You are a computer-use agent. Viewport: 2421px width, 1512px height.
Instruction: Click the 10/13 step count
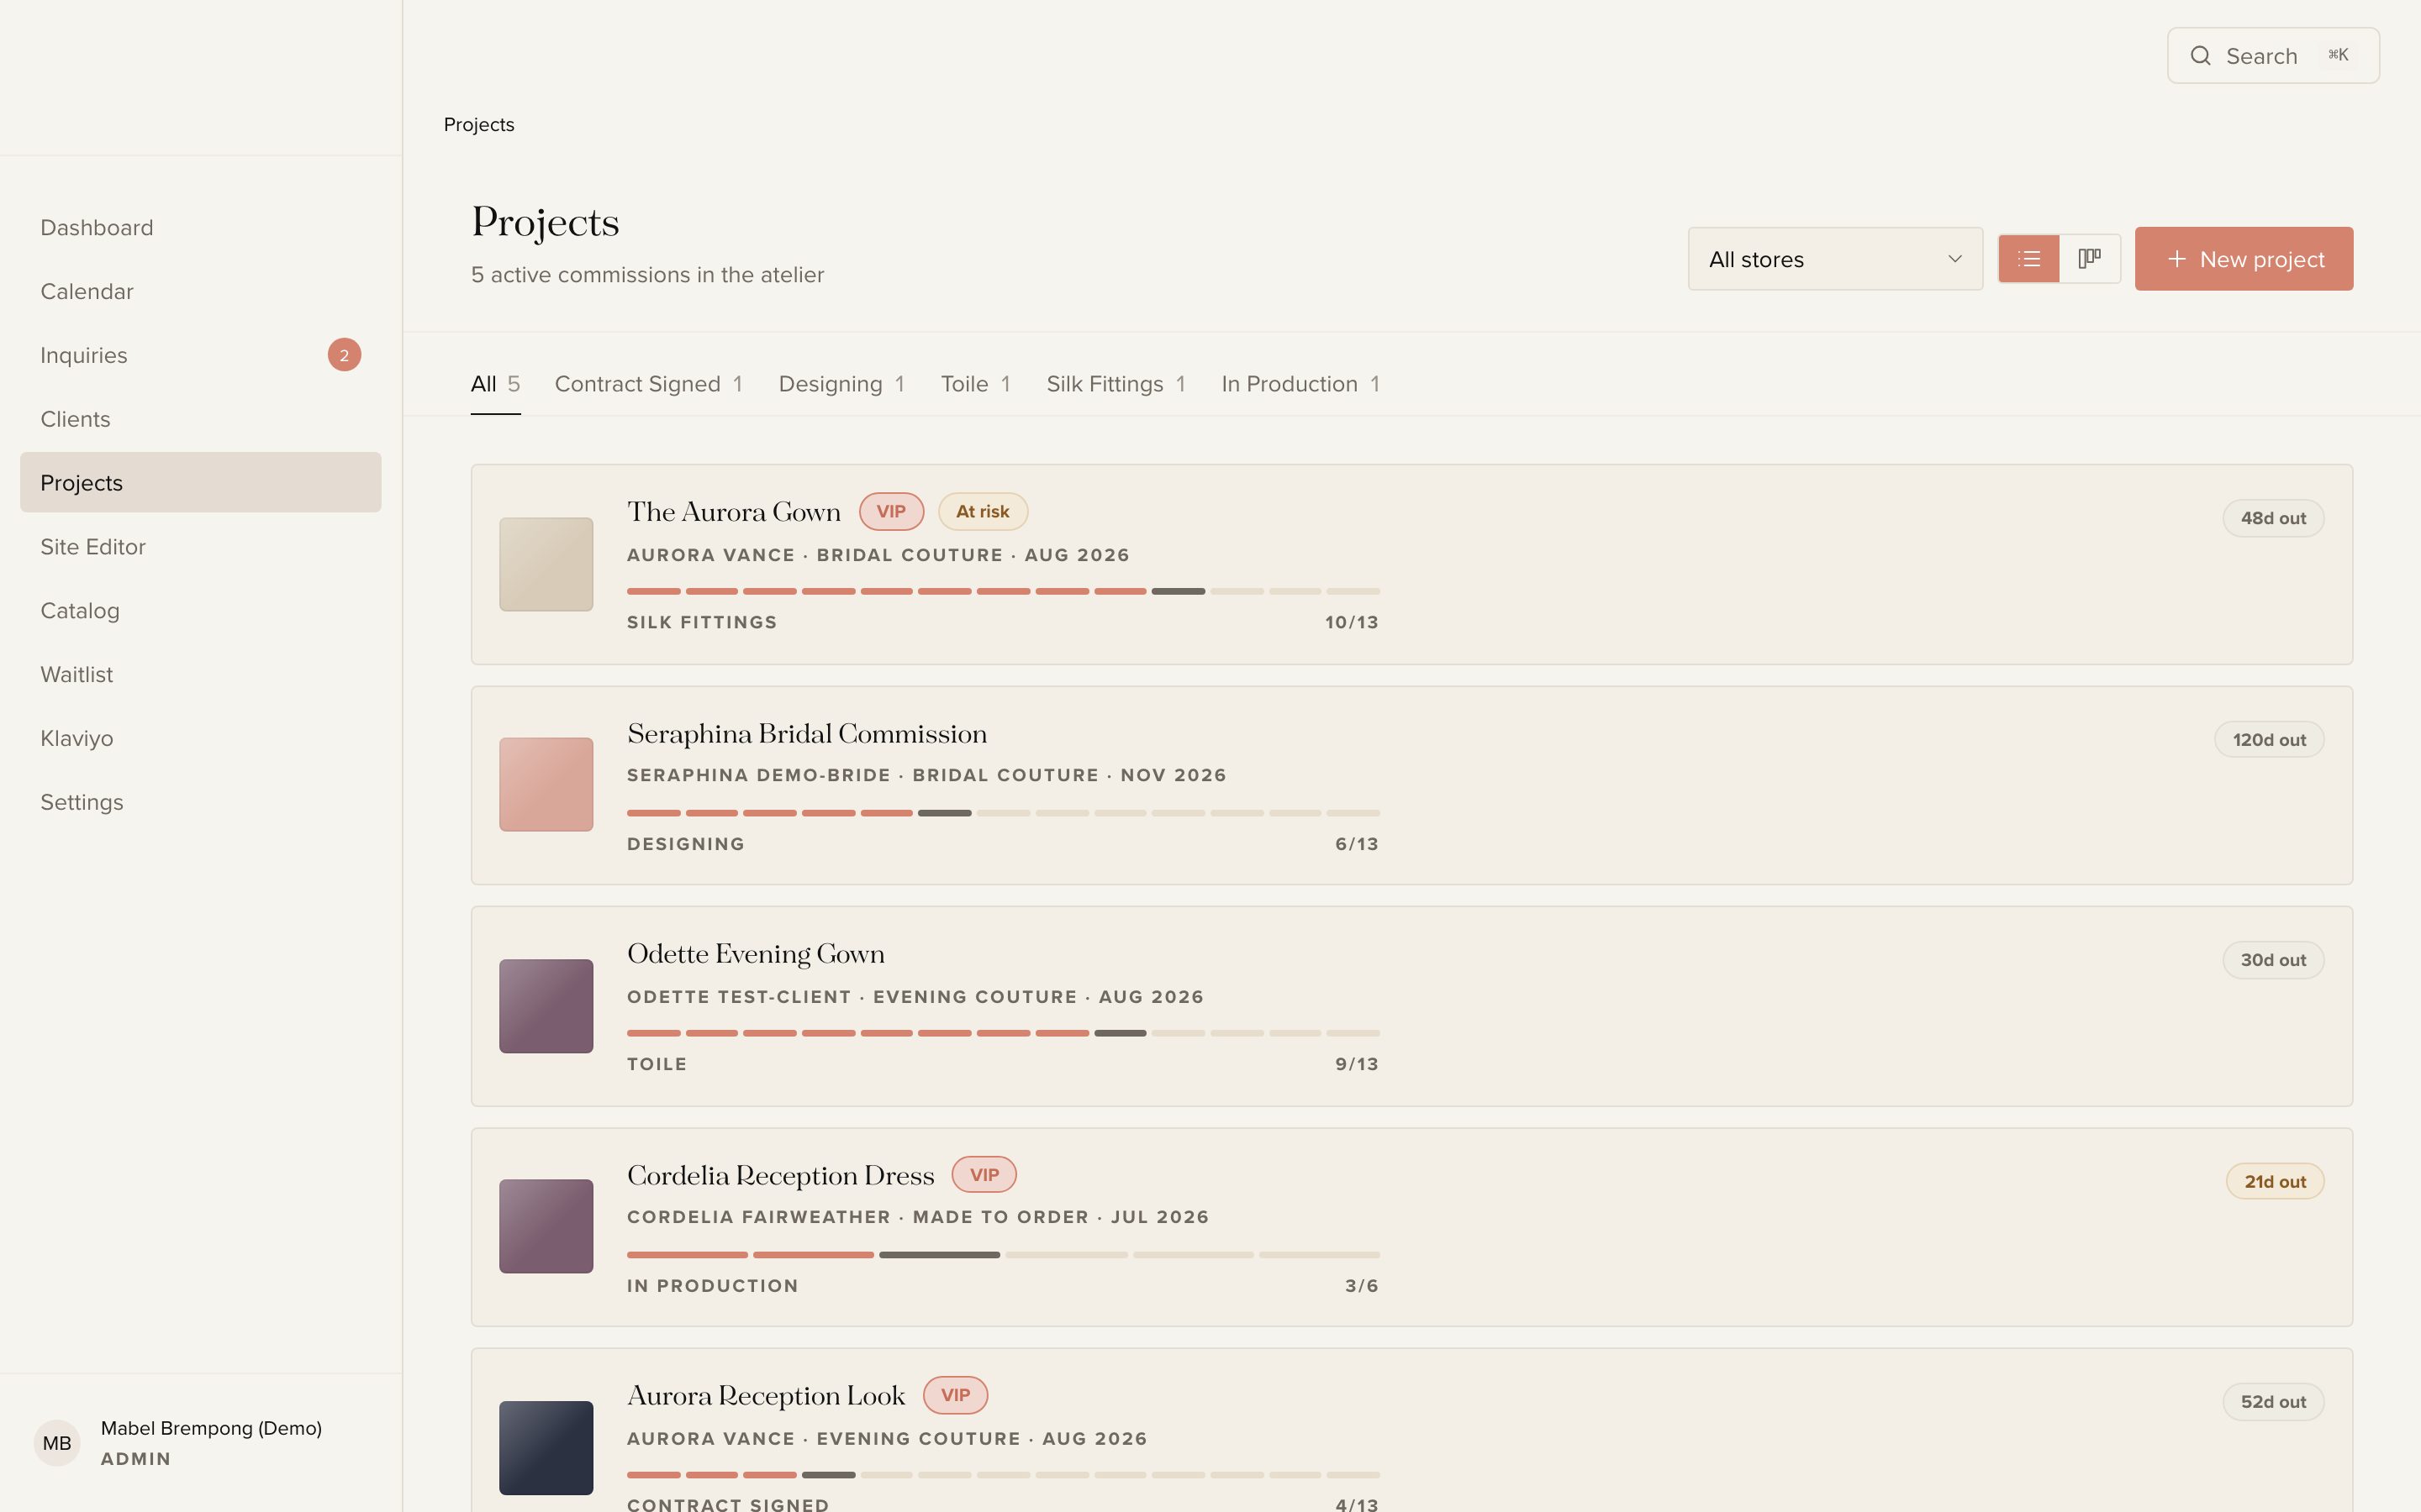(x=1352, y=622)
